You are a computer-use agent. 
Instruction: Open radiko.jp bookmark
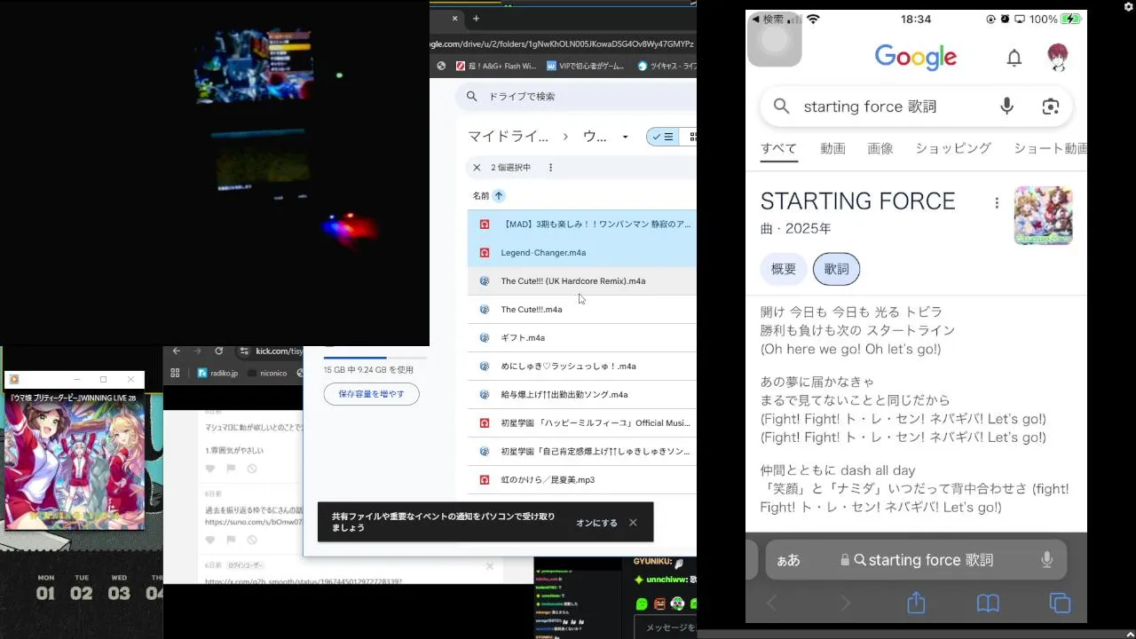[218, 374]
